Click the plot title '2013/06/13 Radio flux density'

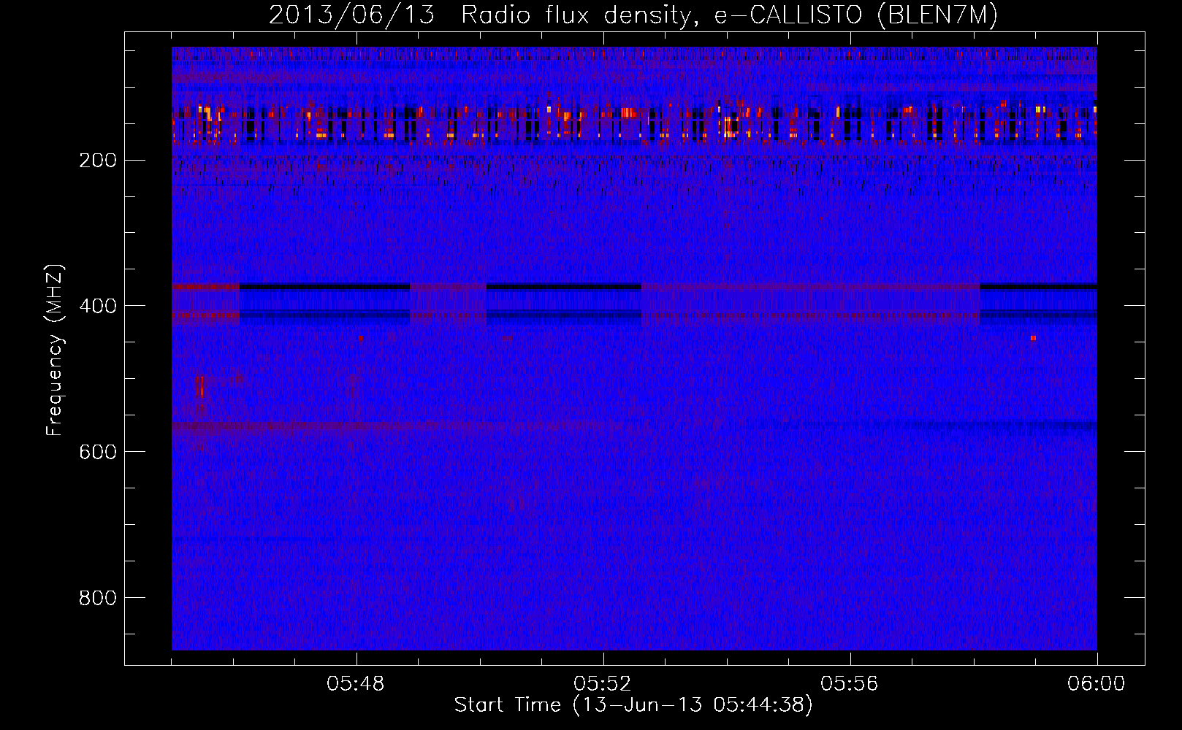(633, 15)
